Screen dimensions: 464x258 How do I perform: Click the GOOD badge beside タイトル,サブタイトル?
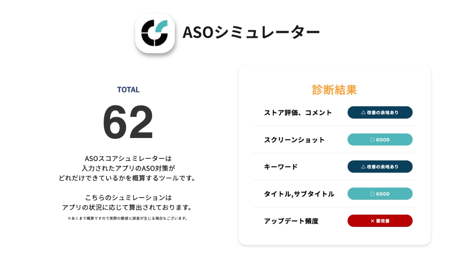(x=380, y=193)
